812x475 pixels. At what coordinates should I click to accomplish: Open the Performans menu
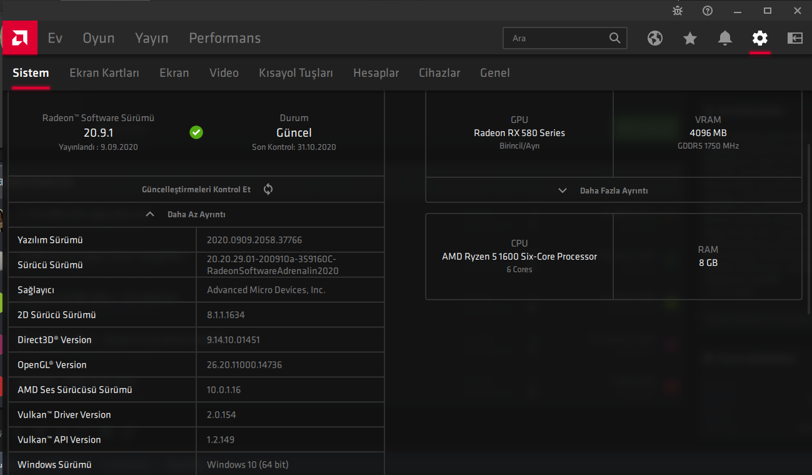(x=225, y=38)
